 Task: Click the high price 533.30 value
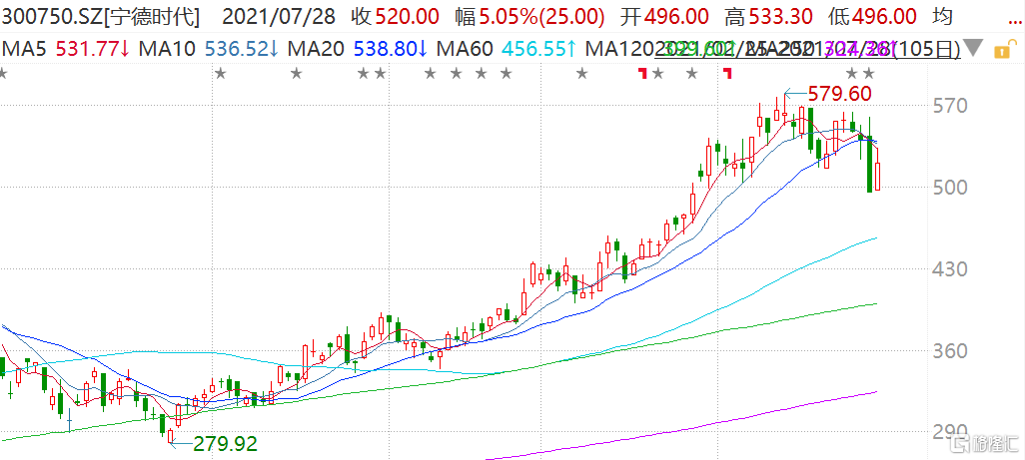[x=779, y=16]
